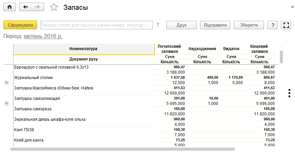Select row Еврошуруп с овальной головкой 6,3х13
Image resolution: width=295 pixels, height=153 pixels.
coord(51,67)
